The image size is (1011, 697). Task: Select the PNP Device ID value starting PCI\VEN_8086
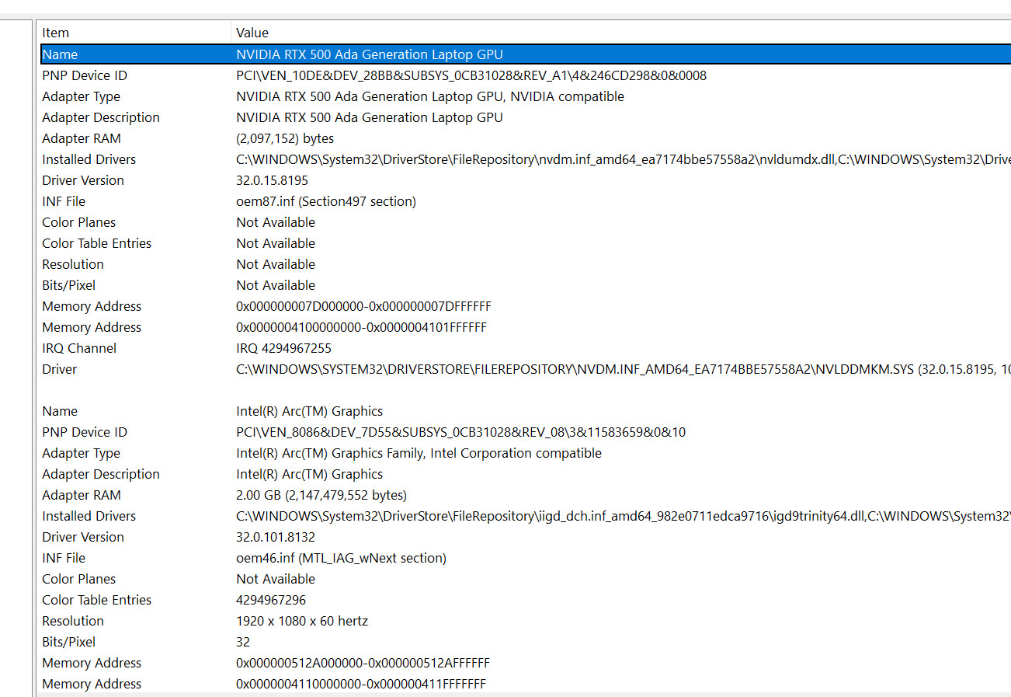click(461, 432)
